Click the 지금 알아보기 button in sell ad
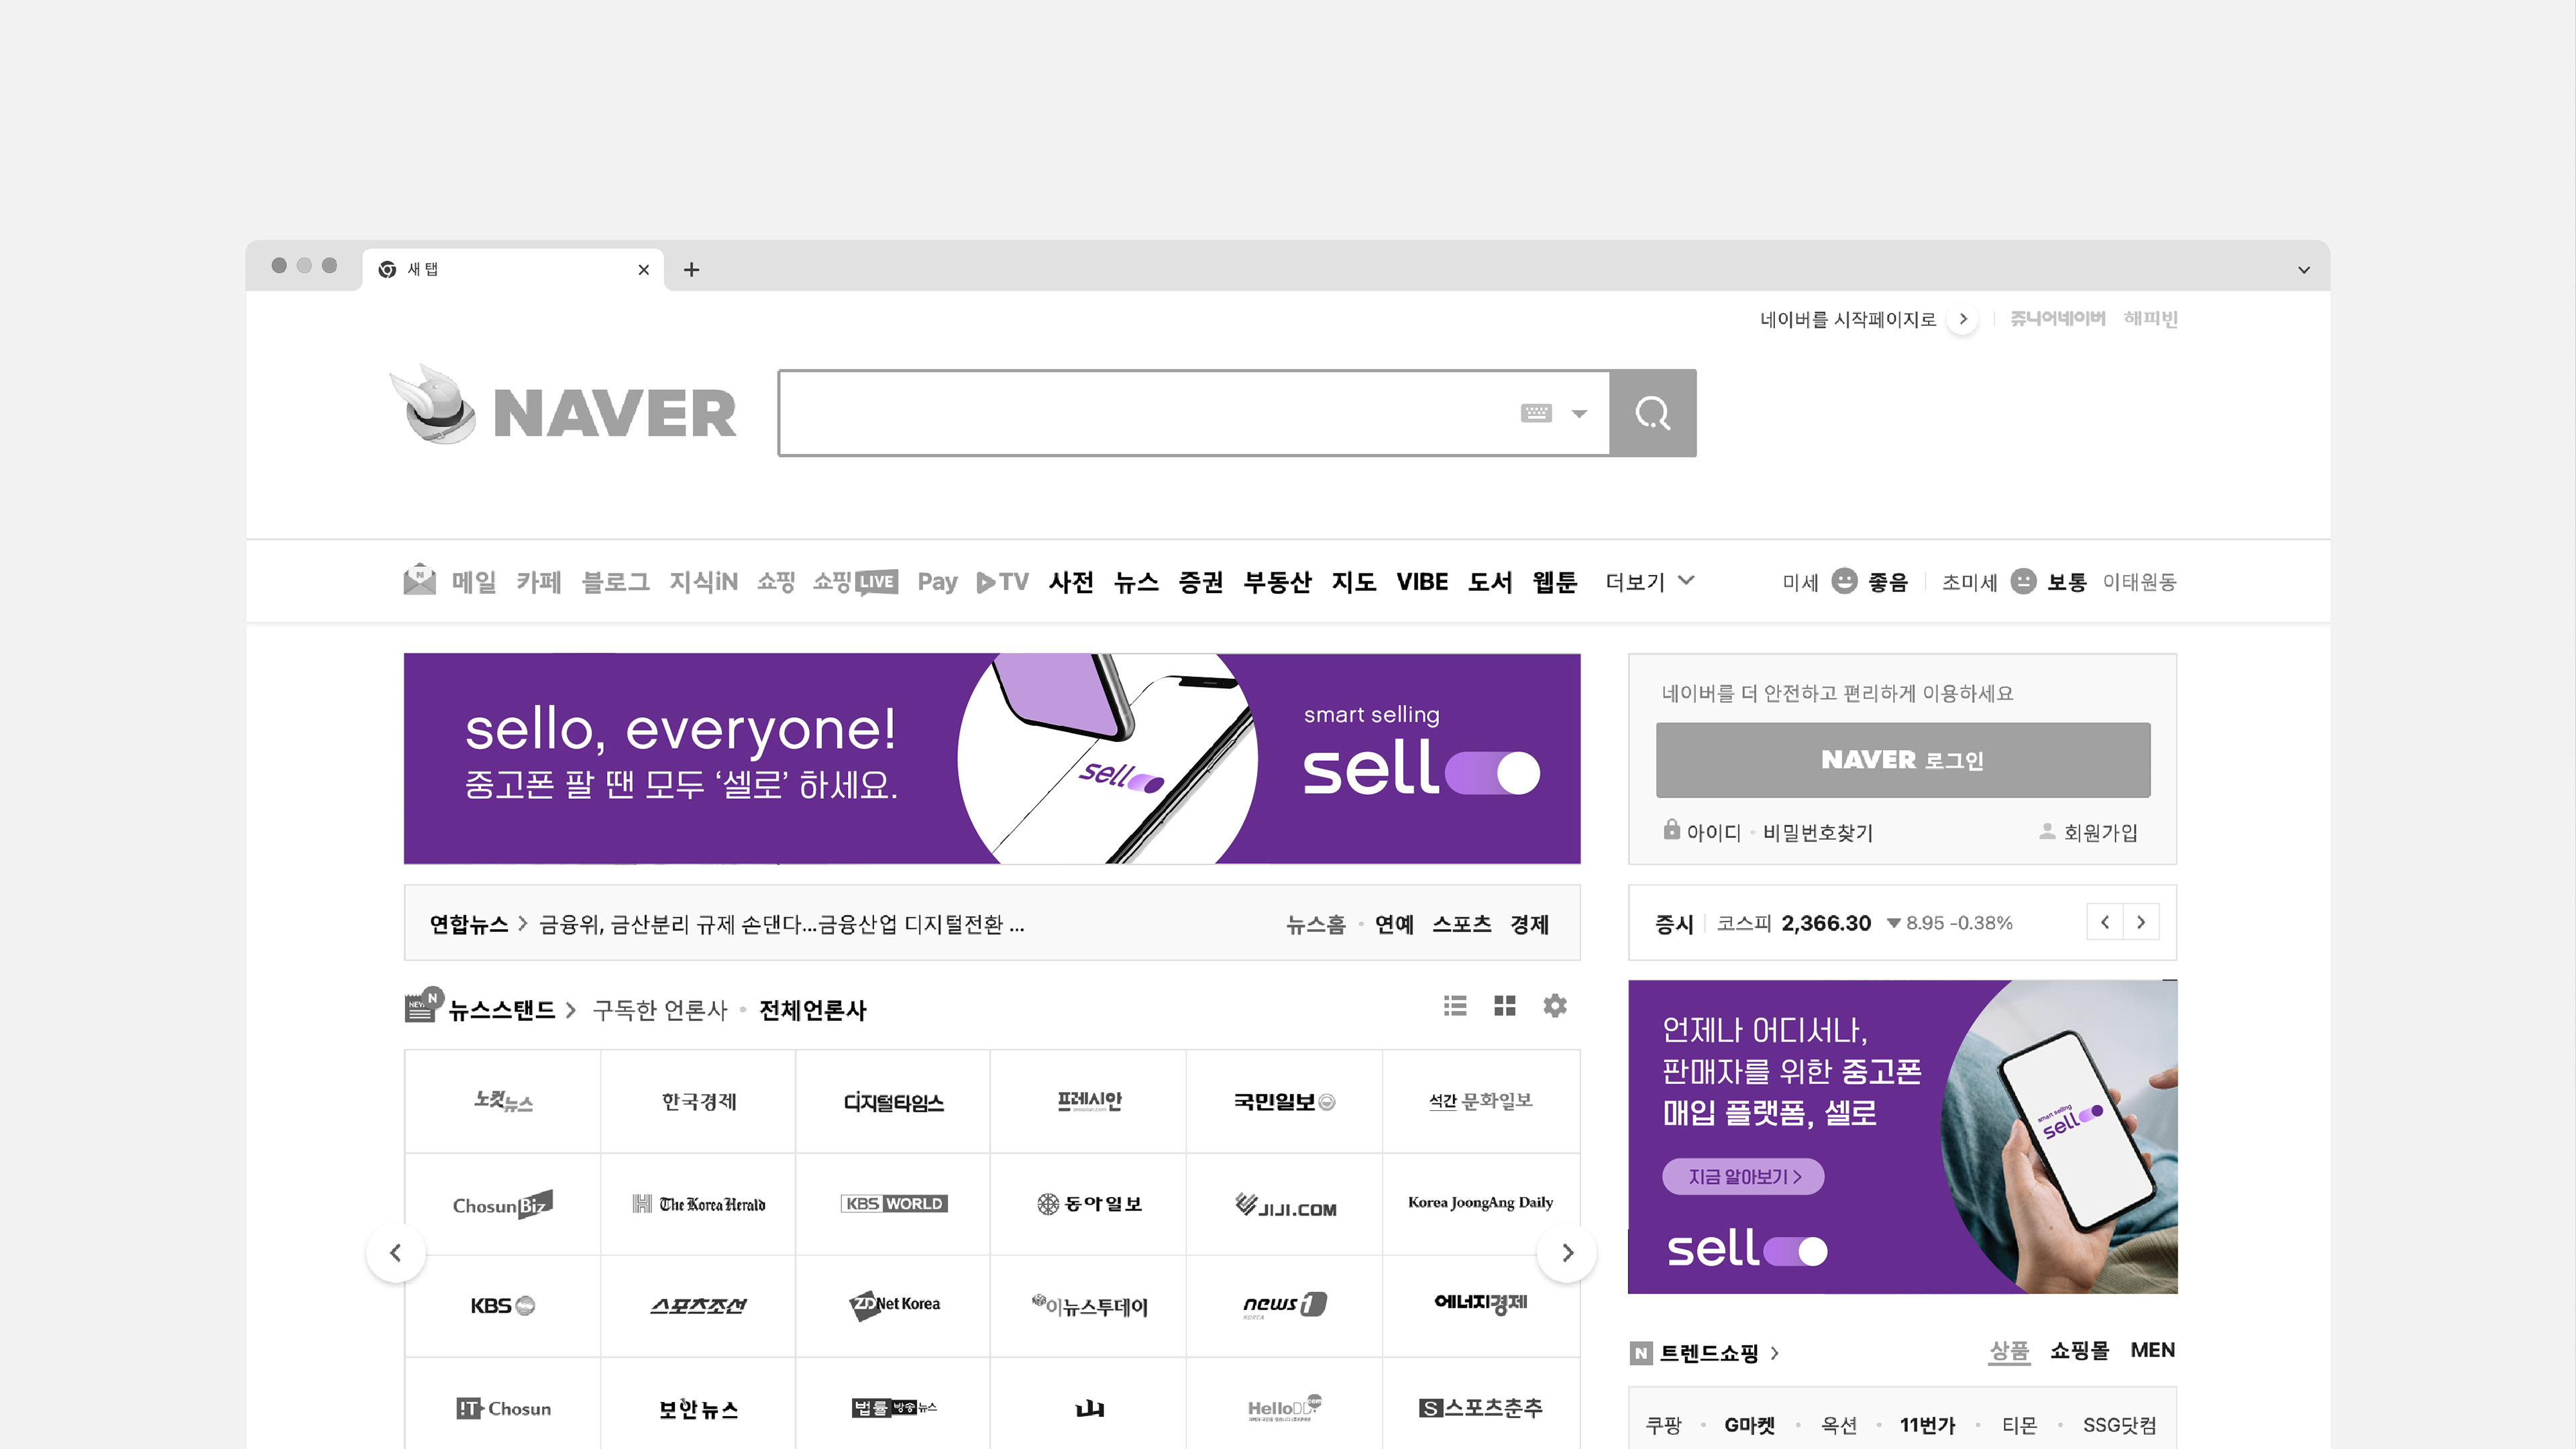This screenshot has width=2576, height=1449. [1743, 1176]
